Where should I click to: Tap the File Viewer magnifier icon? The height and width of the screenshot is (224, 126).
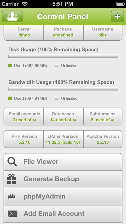click(12, 162)
